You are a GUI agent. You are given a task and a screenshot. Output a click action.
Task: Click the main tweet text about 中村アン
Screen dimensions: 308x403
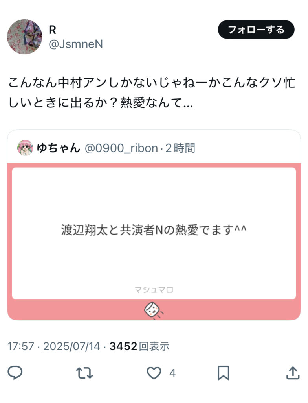point(152,93)
